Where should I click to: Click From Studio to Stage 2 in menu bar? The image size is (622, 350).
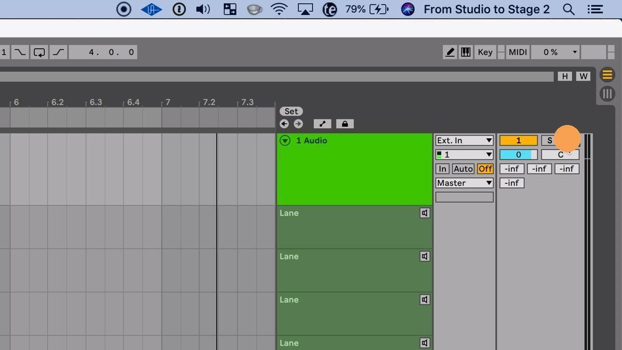[486, 9]
